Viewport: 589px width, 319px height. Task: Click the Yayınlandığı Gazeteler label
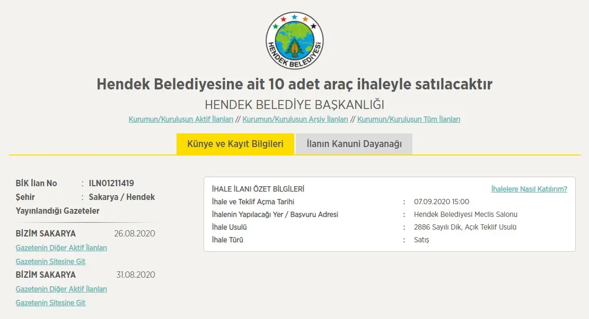[x=57, y=211]
